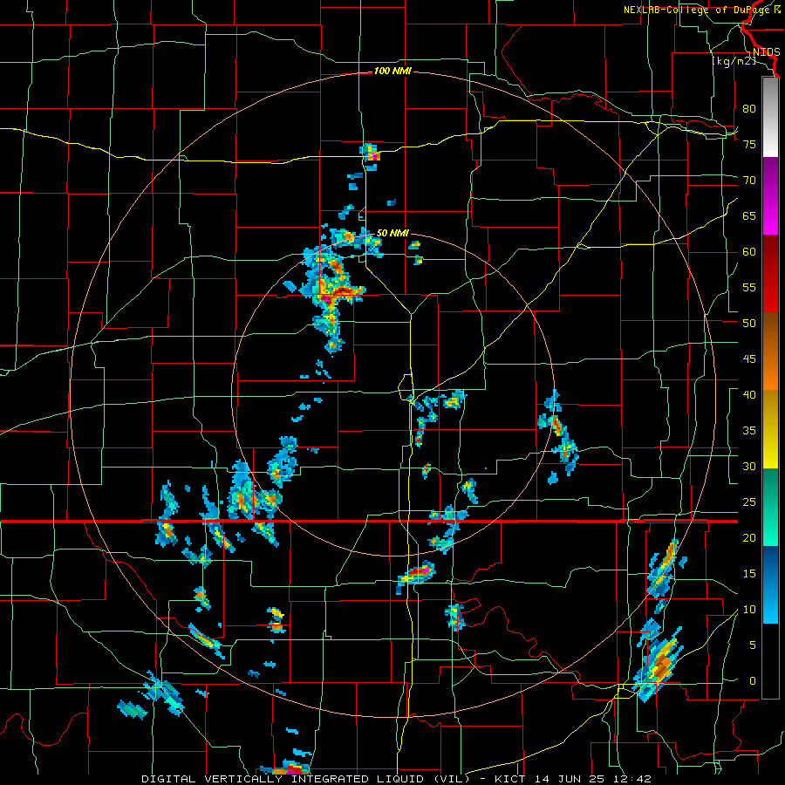This screenshot has width=785, height=785.
Task: Click the 35 value on the color scale
Action: coord(749,431)
